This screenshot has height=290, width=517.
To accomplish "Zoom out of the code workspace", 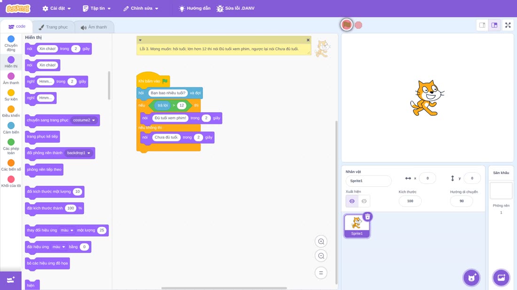I will [321, 256].
